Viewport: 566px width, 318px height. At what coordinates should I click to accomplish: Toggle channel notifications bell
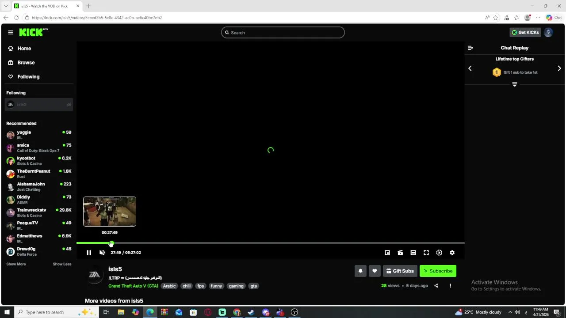point(360,271)
